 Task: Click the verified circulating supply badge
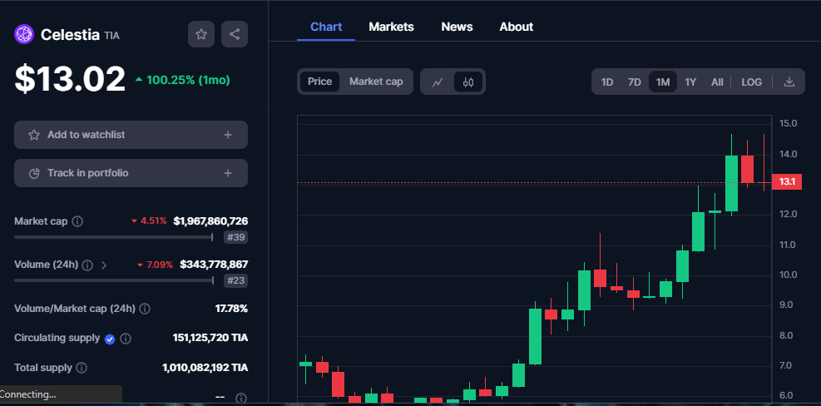pyautogui.click(x=110, y=339)
